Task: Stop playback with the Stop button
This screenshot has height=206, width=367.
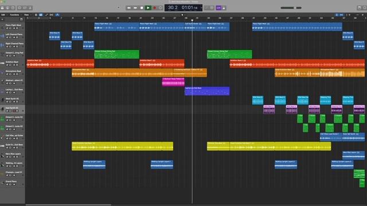Action: [142, 8]
